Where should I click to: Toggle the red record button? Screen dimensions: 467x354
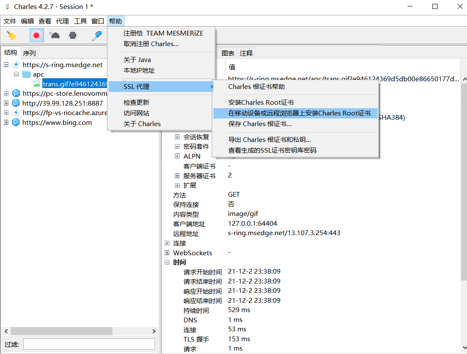36,35
